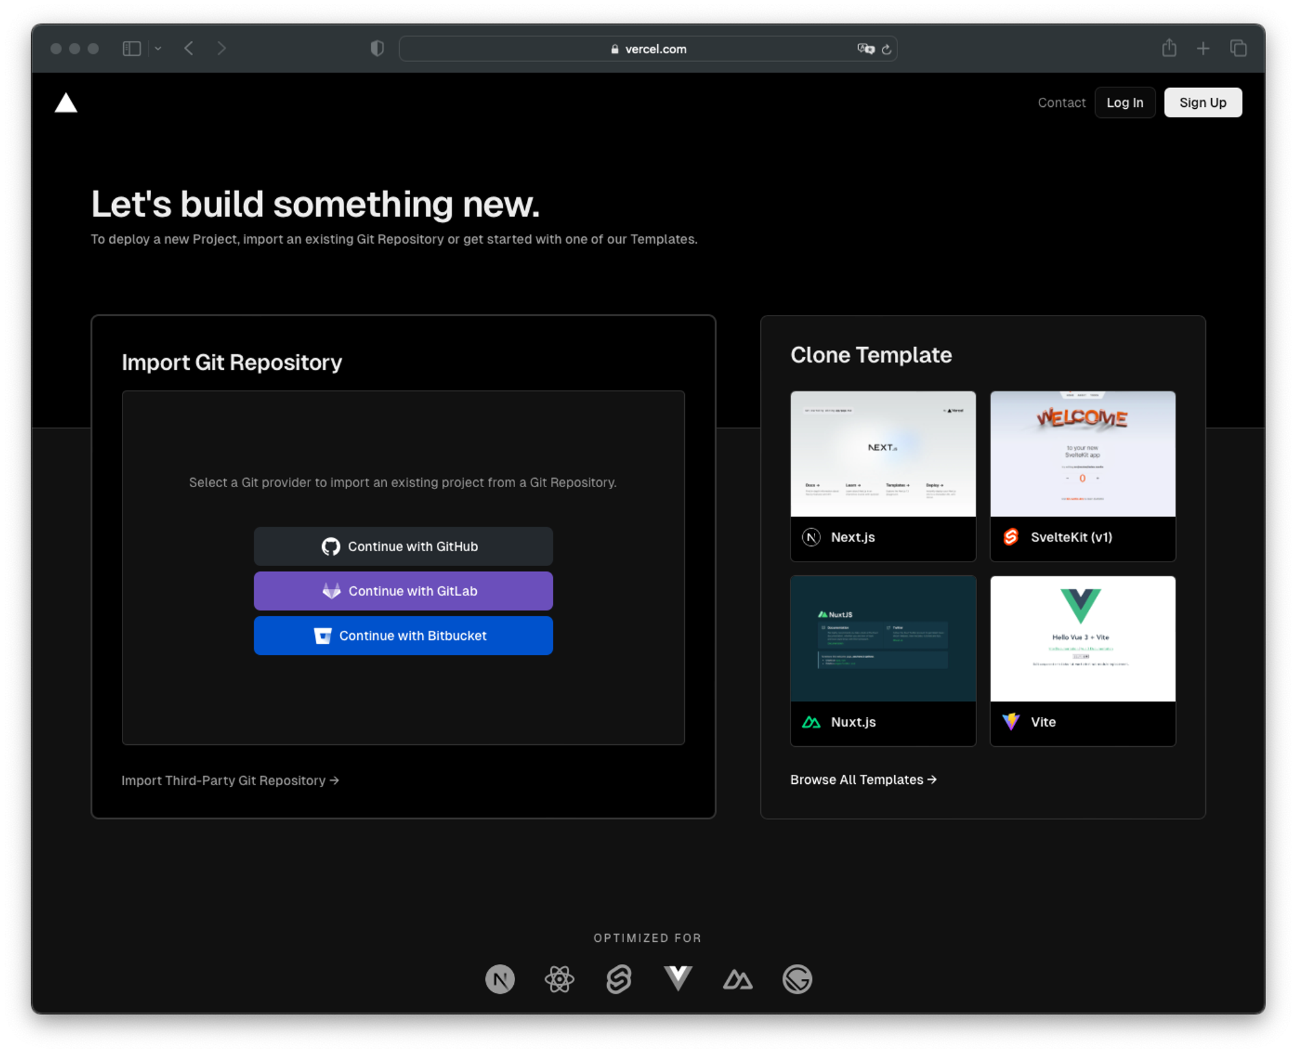Continue with GitLab
The image size is (1296, 1052).
[403, 591]
